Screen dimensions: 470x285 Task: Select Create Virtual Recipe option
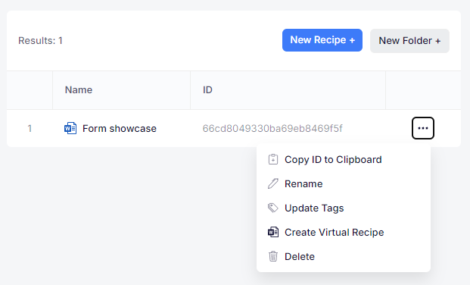pyautogui.click(x=344, y=233)
